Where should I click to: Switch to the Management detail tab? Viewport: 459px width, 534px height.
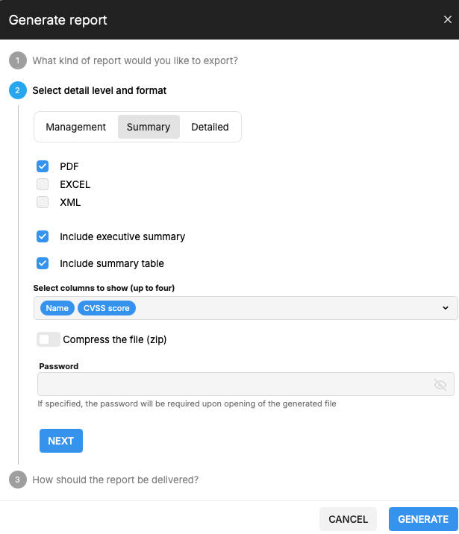click(x=76, y=127)
